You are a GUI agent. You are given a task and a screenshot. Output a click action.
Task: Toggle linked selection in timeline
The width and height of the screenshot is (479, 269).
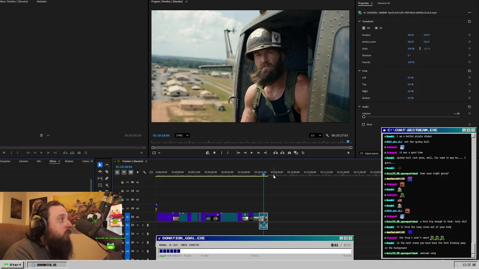click(x=131, y=172)
